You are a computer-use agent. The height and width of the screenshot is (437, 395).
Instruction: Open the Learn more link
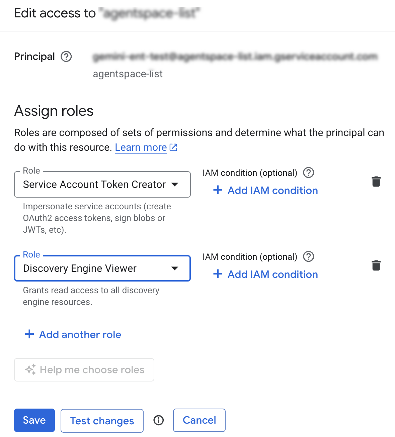pos(141,147)
